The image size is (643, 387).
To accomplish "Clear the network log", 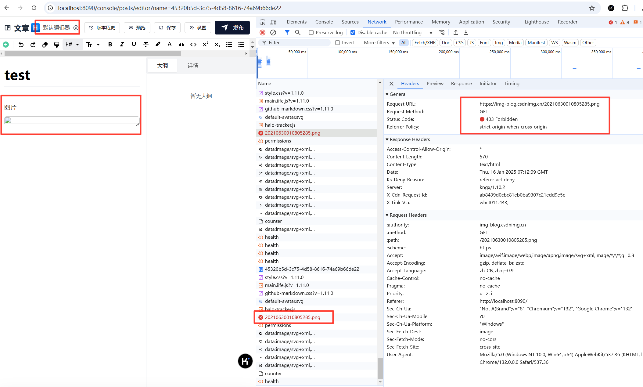I will click(273, 32).
